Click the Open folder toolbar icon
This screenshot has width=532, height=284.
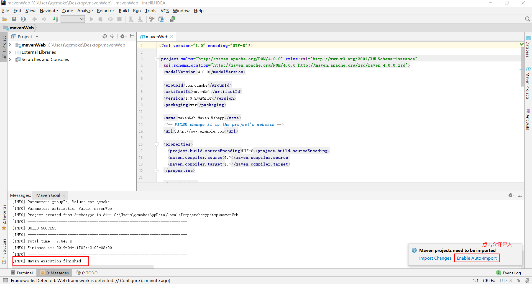click(4, 19)
